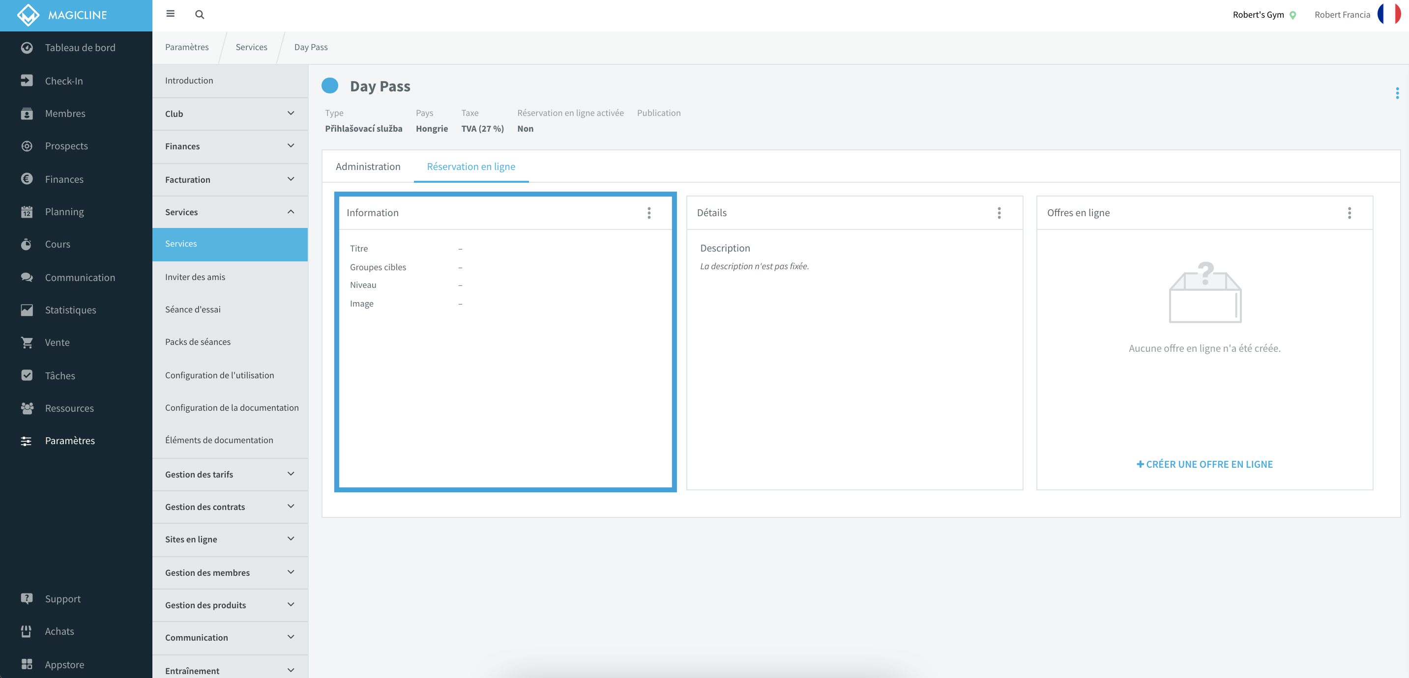The width and height of the screenshot is (1409, 678).
Task: Select the Réservation en ligne tab
Action: click(x=471, y=166)
